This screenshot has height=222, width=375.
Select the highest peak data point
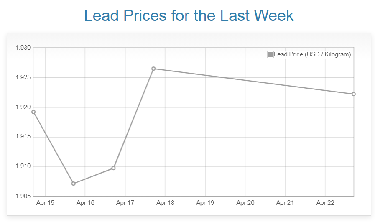(153, 69)
